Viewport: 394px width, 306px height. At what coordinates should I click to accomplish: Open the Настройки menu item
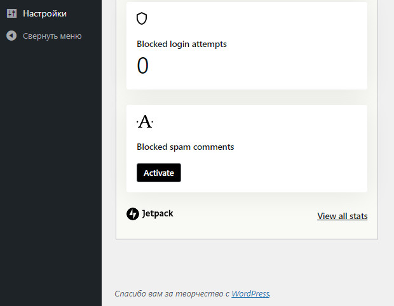(44, 13)
